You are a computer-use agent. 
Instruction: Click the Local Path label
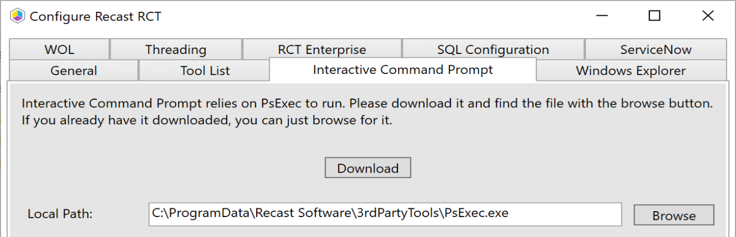60,214
